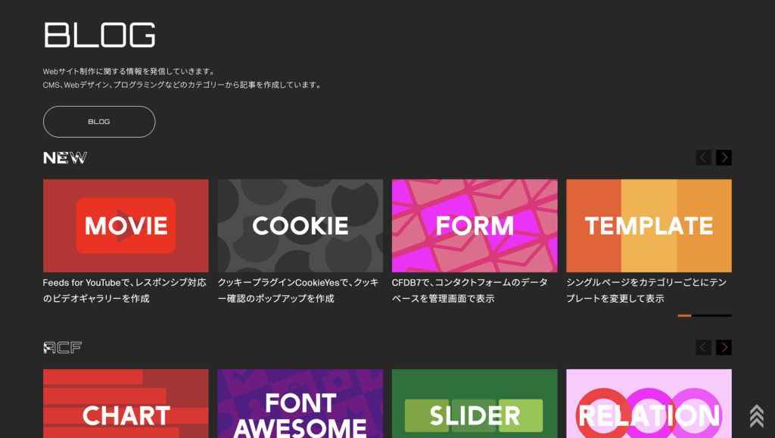Open the COOKIE article thumbnail
Viewport: 775px width, 438px height.
pos(300,225)
